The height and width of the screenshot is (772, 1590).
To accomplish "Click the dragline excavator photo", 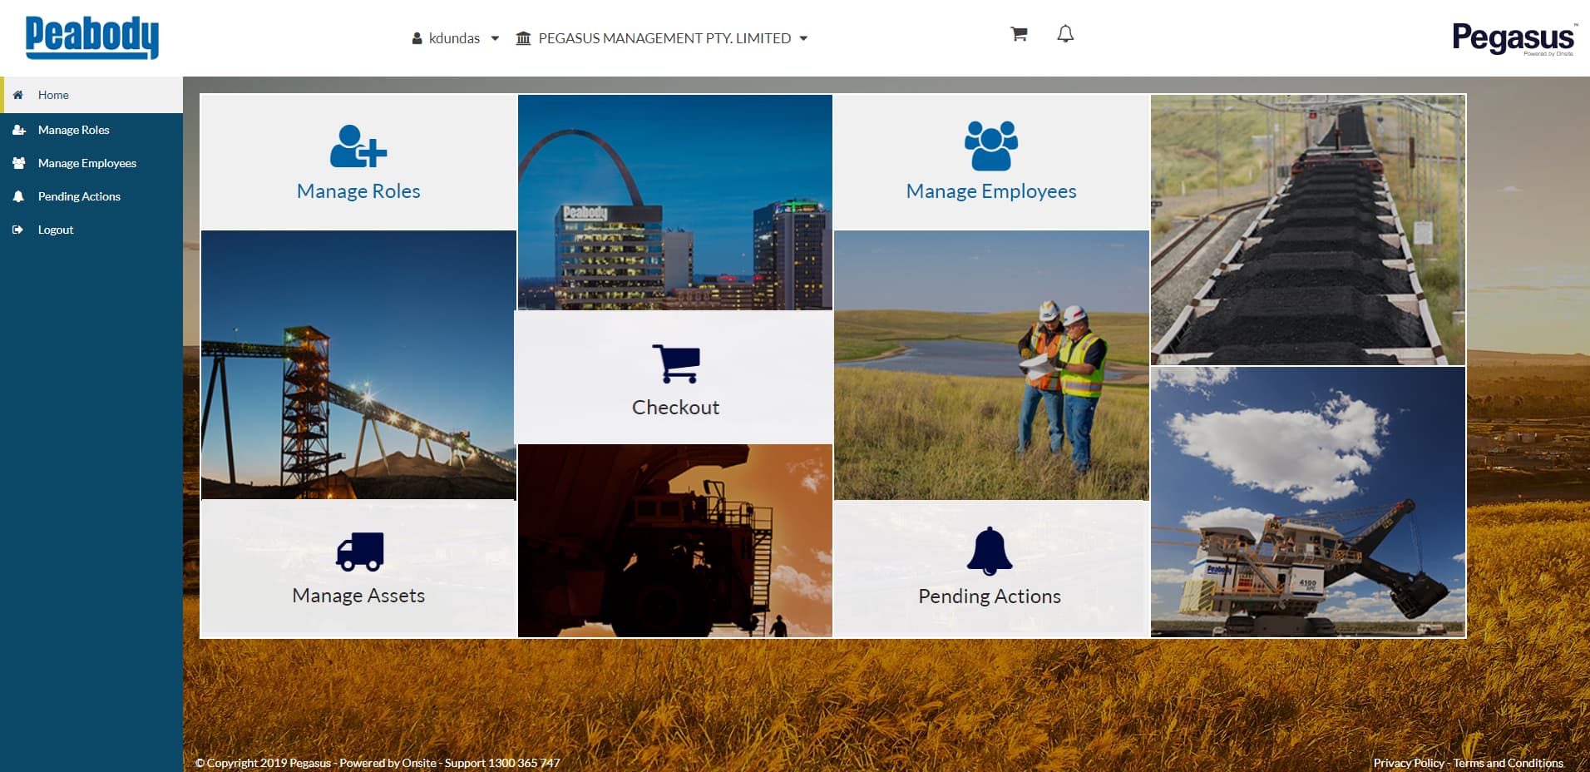I will [1308, 502].
